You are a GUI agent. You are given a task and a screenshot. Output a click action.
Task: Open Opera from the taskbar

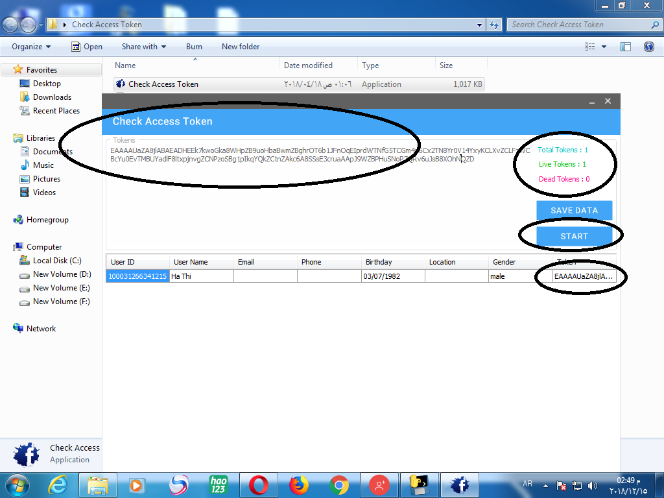click(x=258, y=485)
